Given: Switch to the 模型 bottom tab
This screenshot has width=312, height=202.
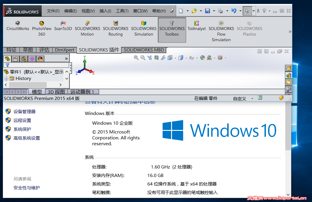Looking at the screenshot, I should [37, 92].
